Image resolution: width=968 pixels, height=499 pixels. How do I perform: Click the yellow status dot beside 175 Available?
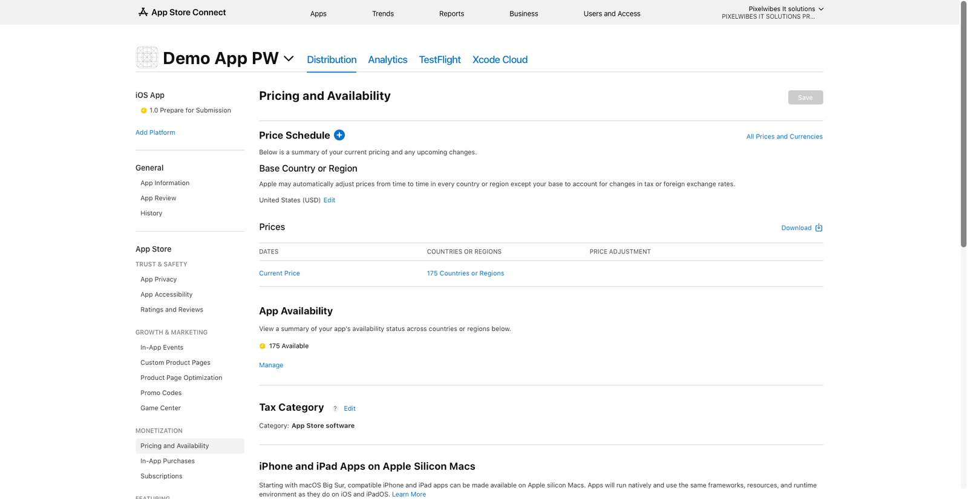click(262, 346)
